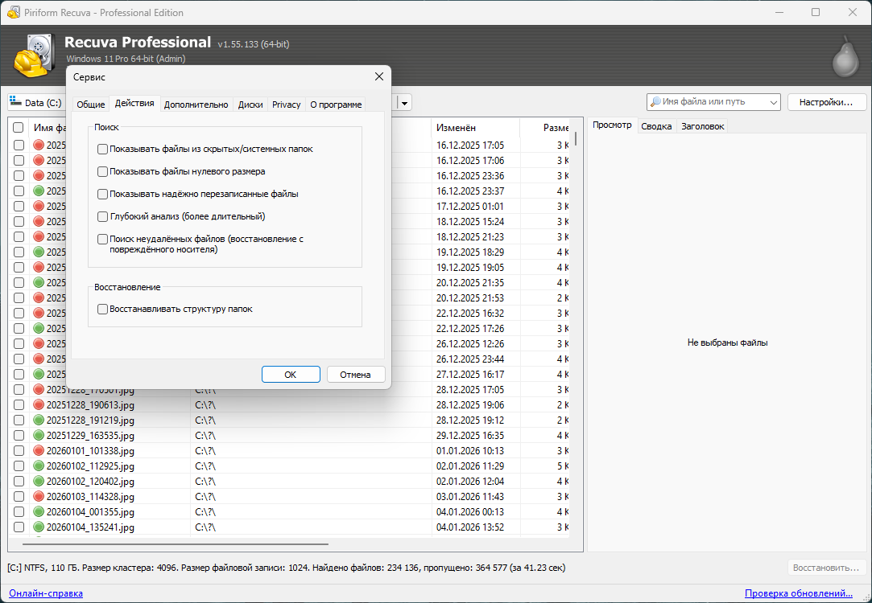Switch to the О программе tab
The height and width of the screenshot is (603, 872).
click(x=336, y=105)
